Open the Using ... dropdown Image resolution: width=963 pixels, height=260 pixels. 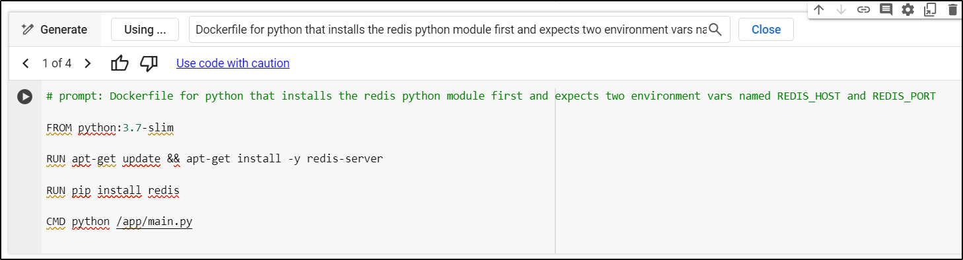pos(145,30)
